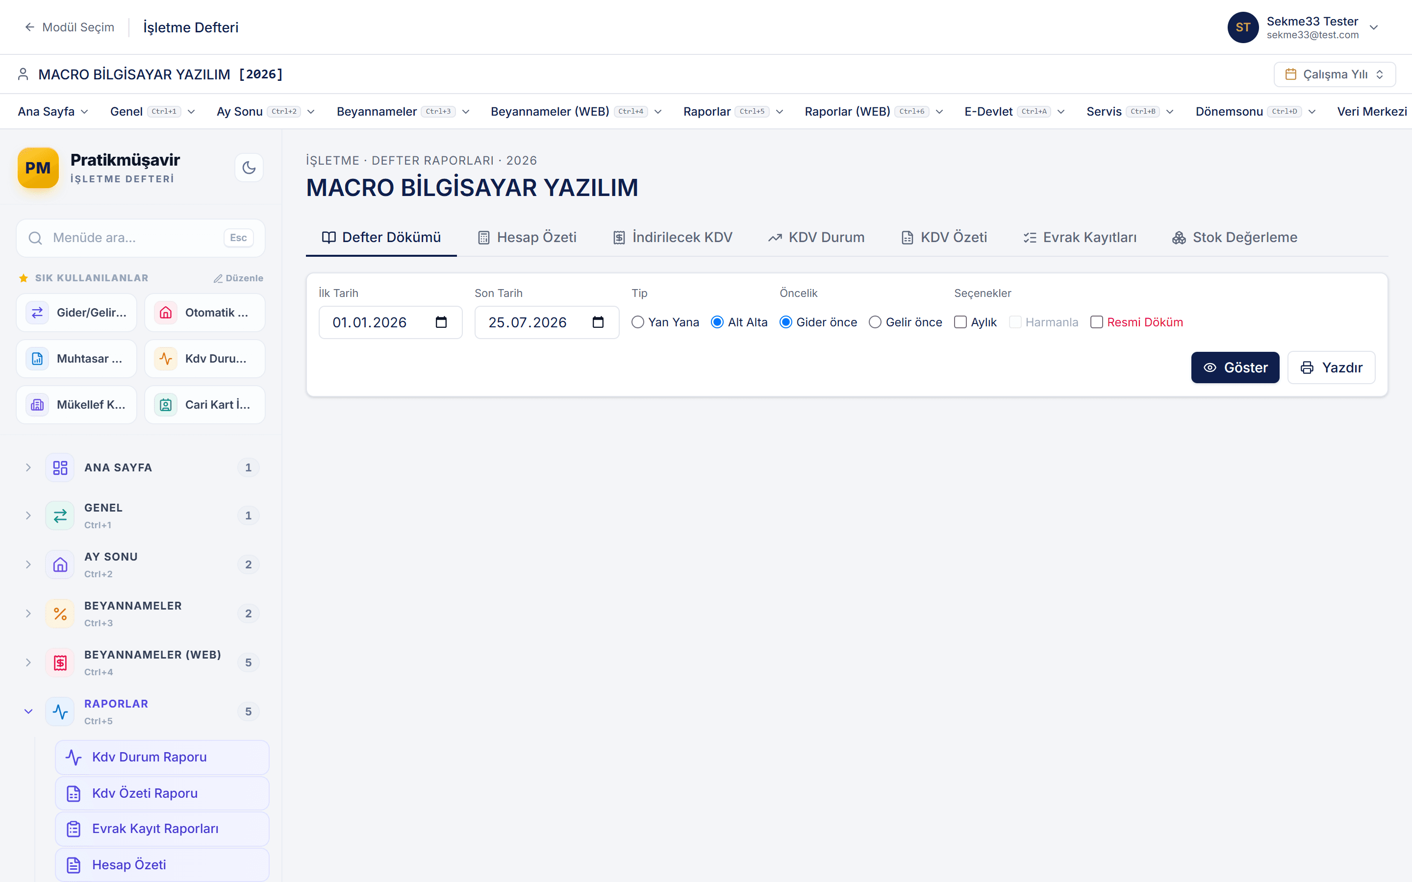1412x882 pixels.
Task: Toggle dark mode moon icon
Action: pos(249,168)
